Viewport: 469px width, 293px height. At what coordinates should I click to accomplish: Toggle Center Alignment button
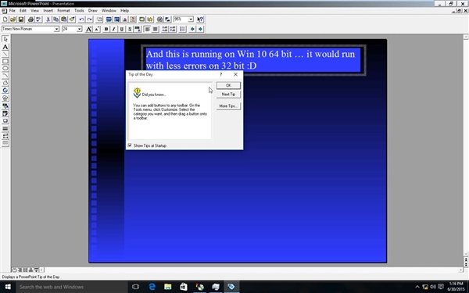point(155,29)
